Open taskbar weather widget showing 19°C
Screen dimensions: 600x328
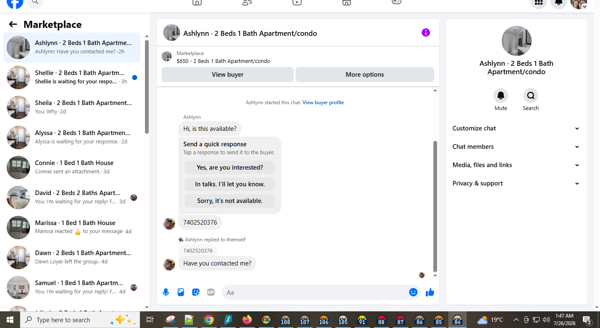point(490,320)
